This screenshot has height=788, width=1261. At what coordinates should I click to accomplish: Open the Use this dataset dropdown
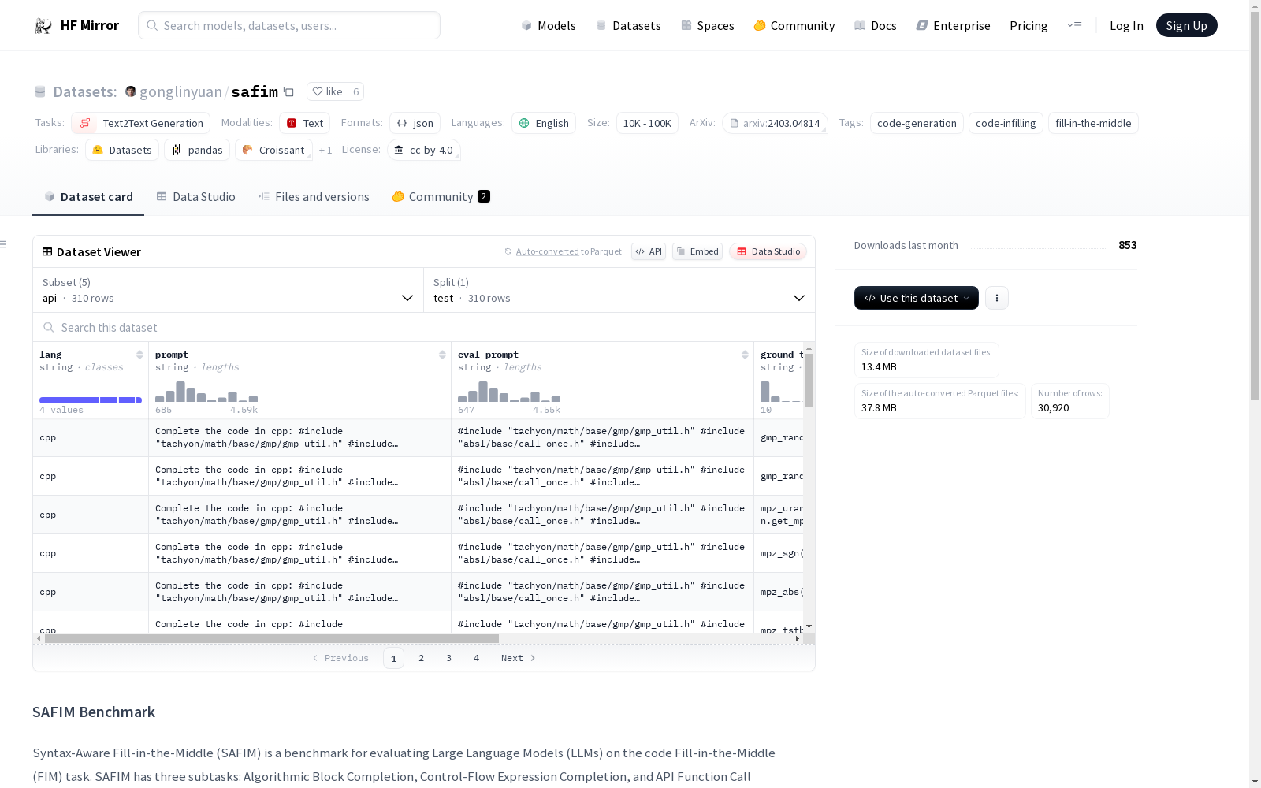[917, 298]
